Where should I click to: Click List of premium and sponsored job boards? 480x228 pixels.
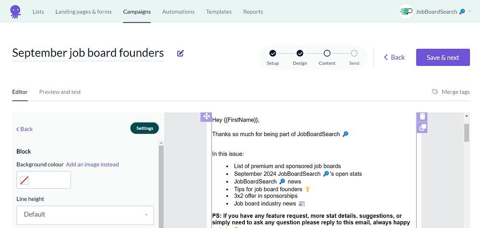tap(288, 166)
